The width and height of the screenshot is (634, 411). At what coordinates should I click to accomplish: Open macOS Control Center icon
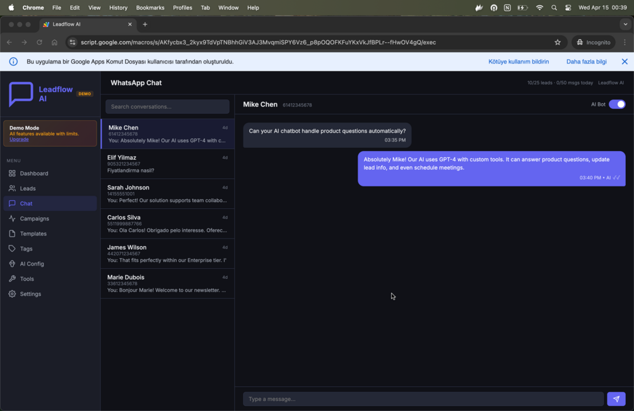click(x=568, y=8)
